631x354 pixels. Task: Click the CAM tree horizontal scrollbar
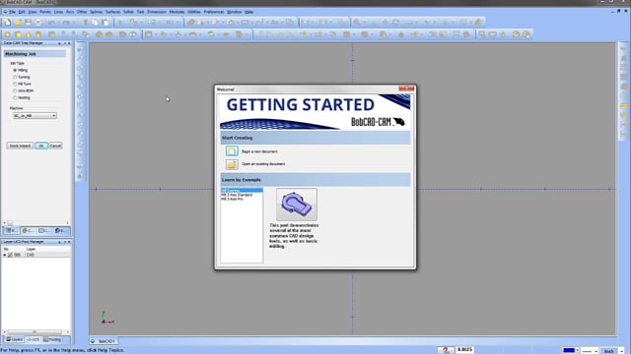click(35, 223)
